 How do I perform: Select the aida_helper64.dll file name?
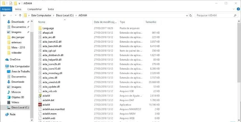(x=52, y=59)
